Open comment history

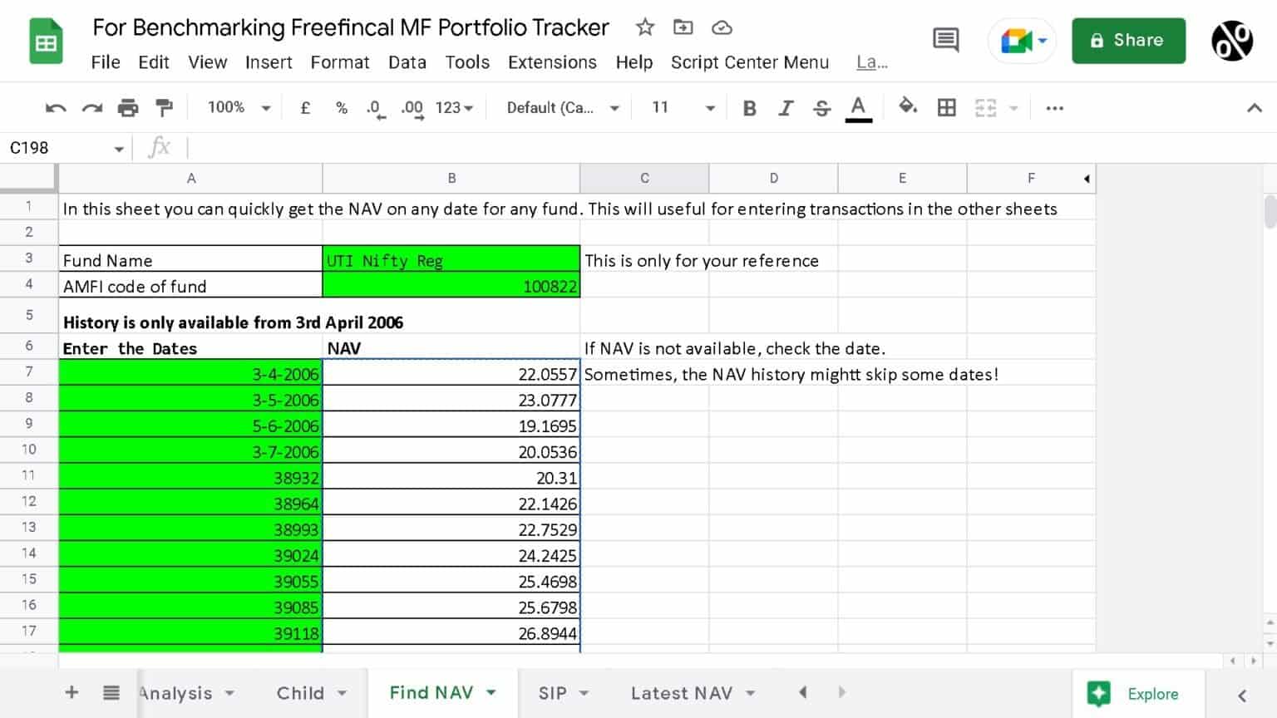tap(945, 40)
